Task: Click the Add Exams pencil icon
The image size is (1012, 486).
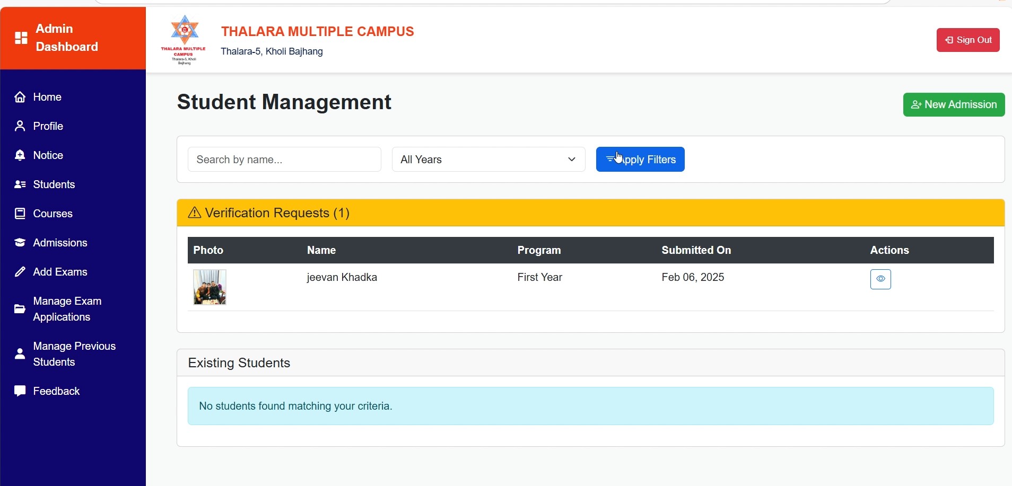Action: (19, 271)
